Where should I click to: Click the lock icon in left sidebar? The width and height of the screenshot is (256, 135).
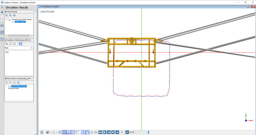(x=2, y=12)
